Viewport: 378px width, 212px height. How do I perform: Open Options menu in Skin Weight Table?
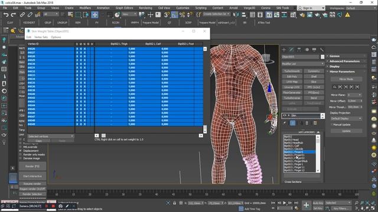[56, 37]
